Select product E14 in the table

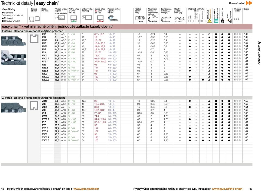pos(44,53)
